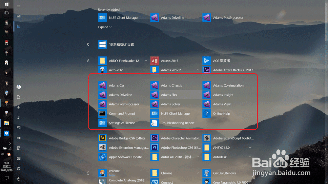
Task: Open Task View on the taskbar
Action: [x=7, y=13]
